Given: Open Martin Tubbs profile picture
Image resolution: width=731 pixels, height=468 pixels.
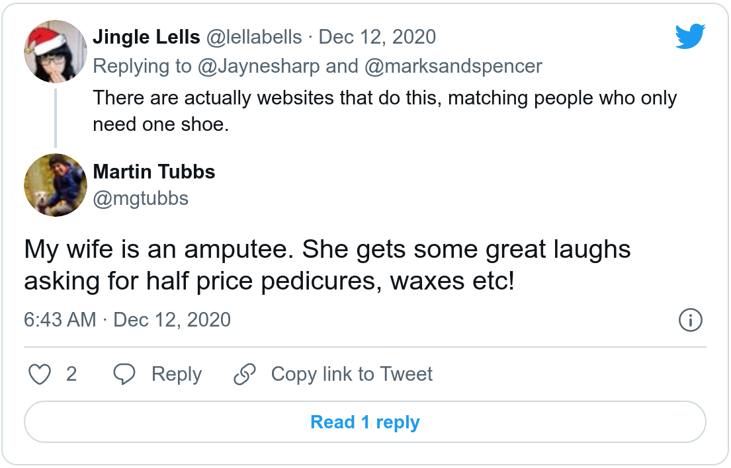Looking at the screenshot, I should (x=56, y=185).
